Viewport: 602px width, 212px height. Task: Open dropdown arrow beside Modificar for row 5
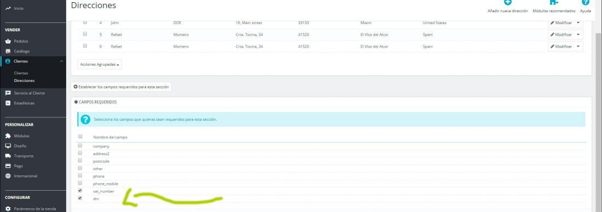[x=578, y=35]
